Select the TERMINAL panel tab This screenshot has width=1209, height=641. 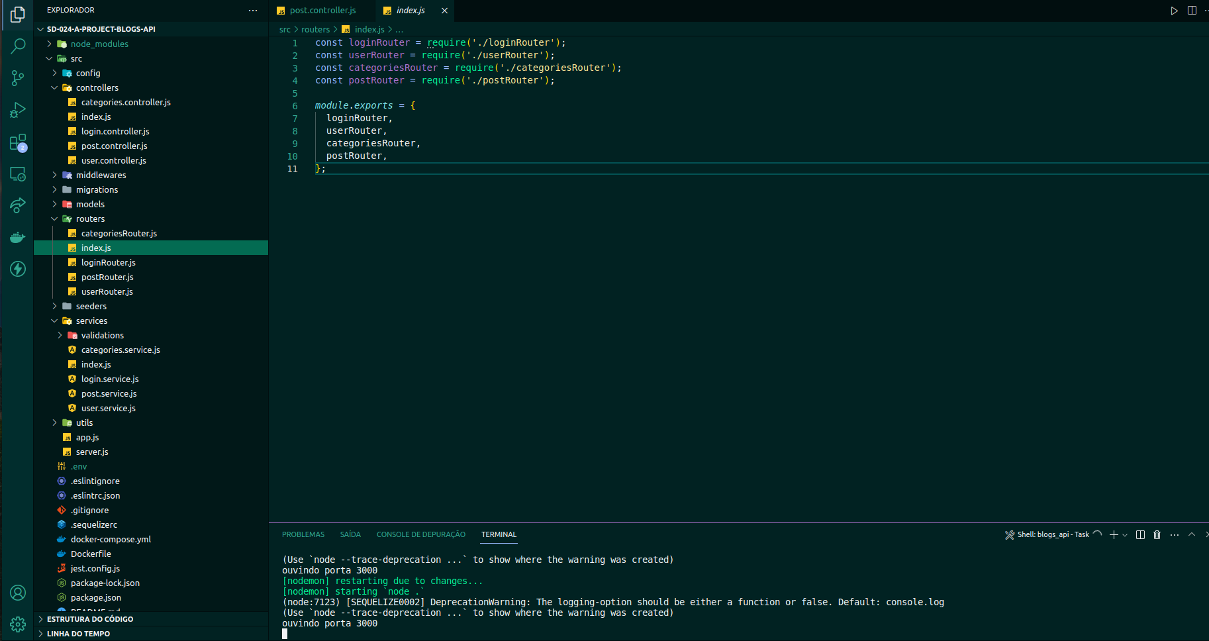point(499,534)
